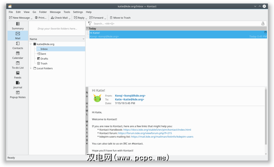Viewport: 274px width, 167px height.
Task: Open the New Message dropdown arrow
Action: tap(31, 18)
